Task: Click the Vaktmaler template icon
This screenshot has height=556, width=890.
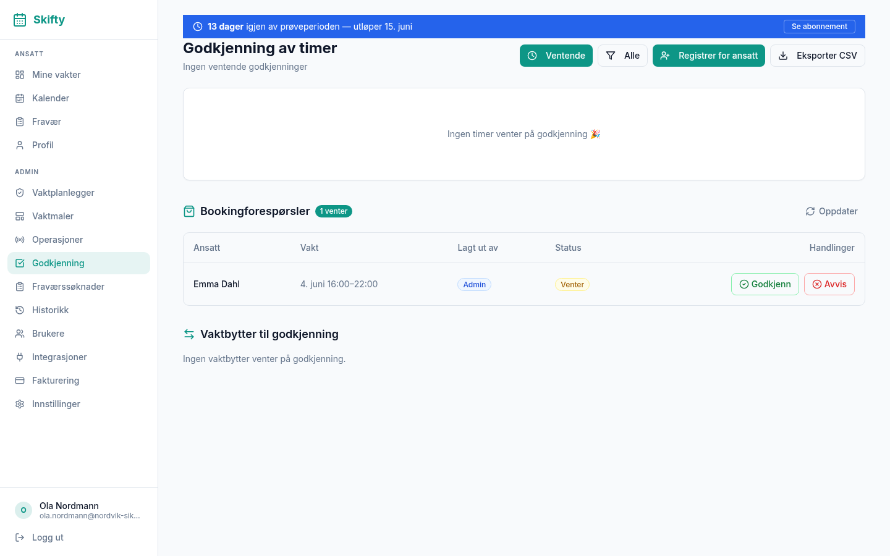Action: pyautogui.click(x=20, y=216)
